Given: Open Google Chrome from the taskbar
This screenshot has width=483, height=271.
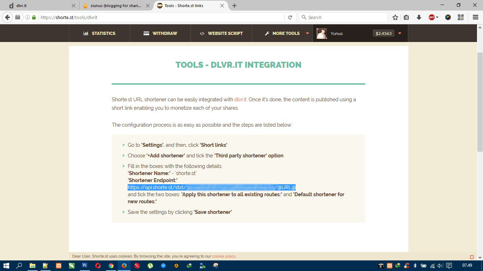Looking at the screenshot, I should click(111, 266).
